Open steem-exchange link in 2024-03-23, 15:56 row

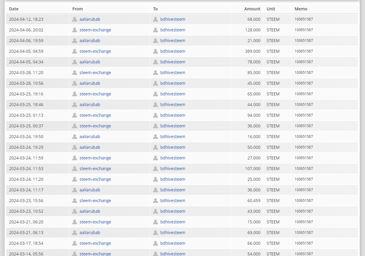(x=95, y=201)
